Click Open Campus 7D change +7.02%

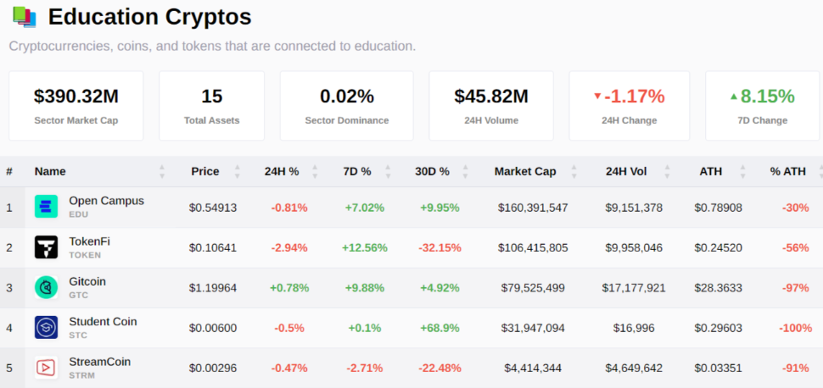click(365, 208)
